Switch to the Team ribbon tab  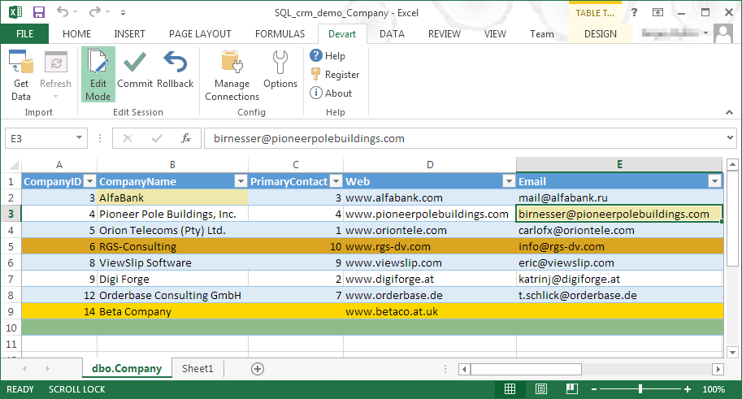pos(542,34)
